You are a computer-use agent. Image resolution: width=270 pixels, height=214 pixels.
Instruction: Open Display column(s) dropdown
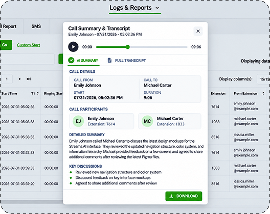(263, 79)
